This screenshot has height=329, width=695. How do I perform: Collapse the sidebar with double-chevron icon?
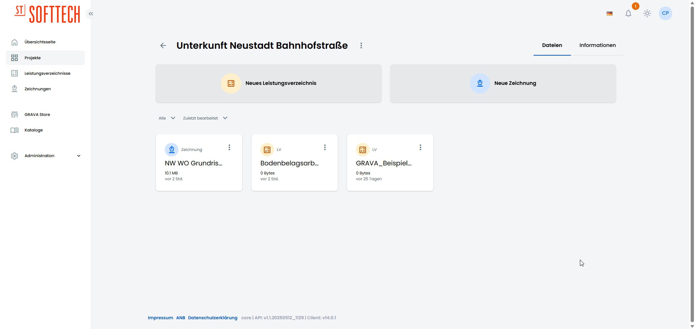click(91, 14)
